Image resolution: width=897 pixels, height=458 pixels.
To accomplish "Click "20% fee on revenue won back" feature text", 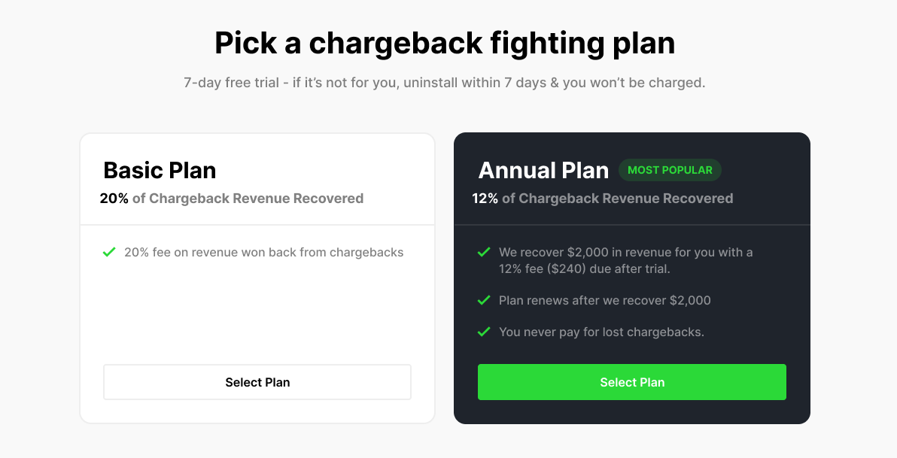I will [x=263, y=252].
